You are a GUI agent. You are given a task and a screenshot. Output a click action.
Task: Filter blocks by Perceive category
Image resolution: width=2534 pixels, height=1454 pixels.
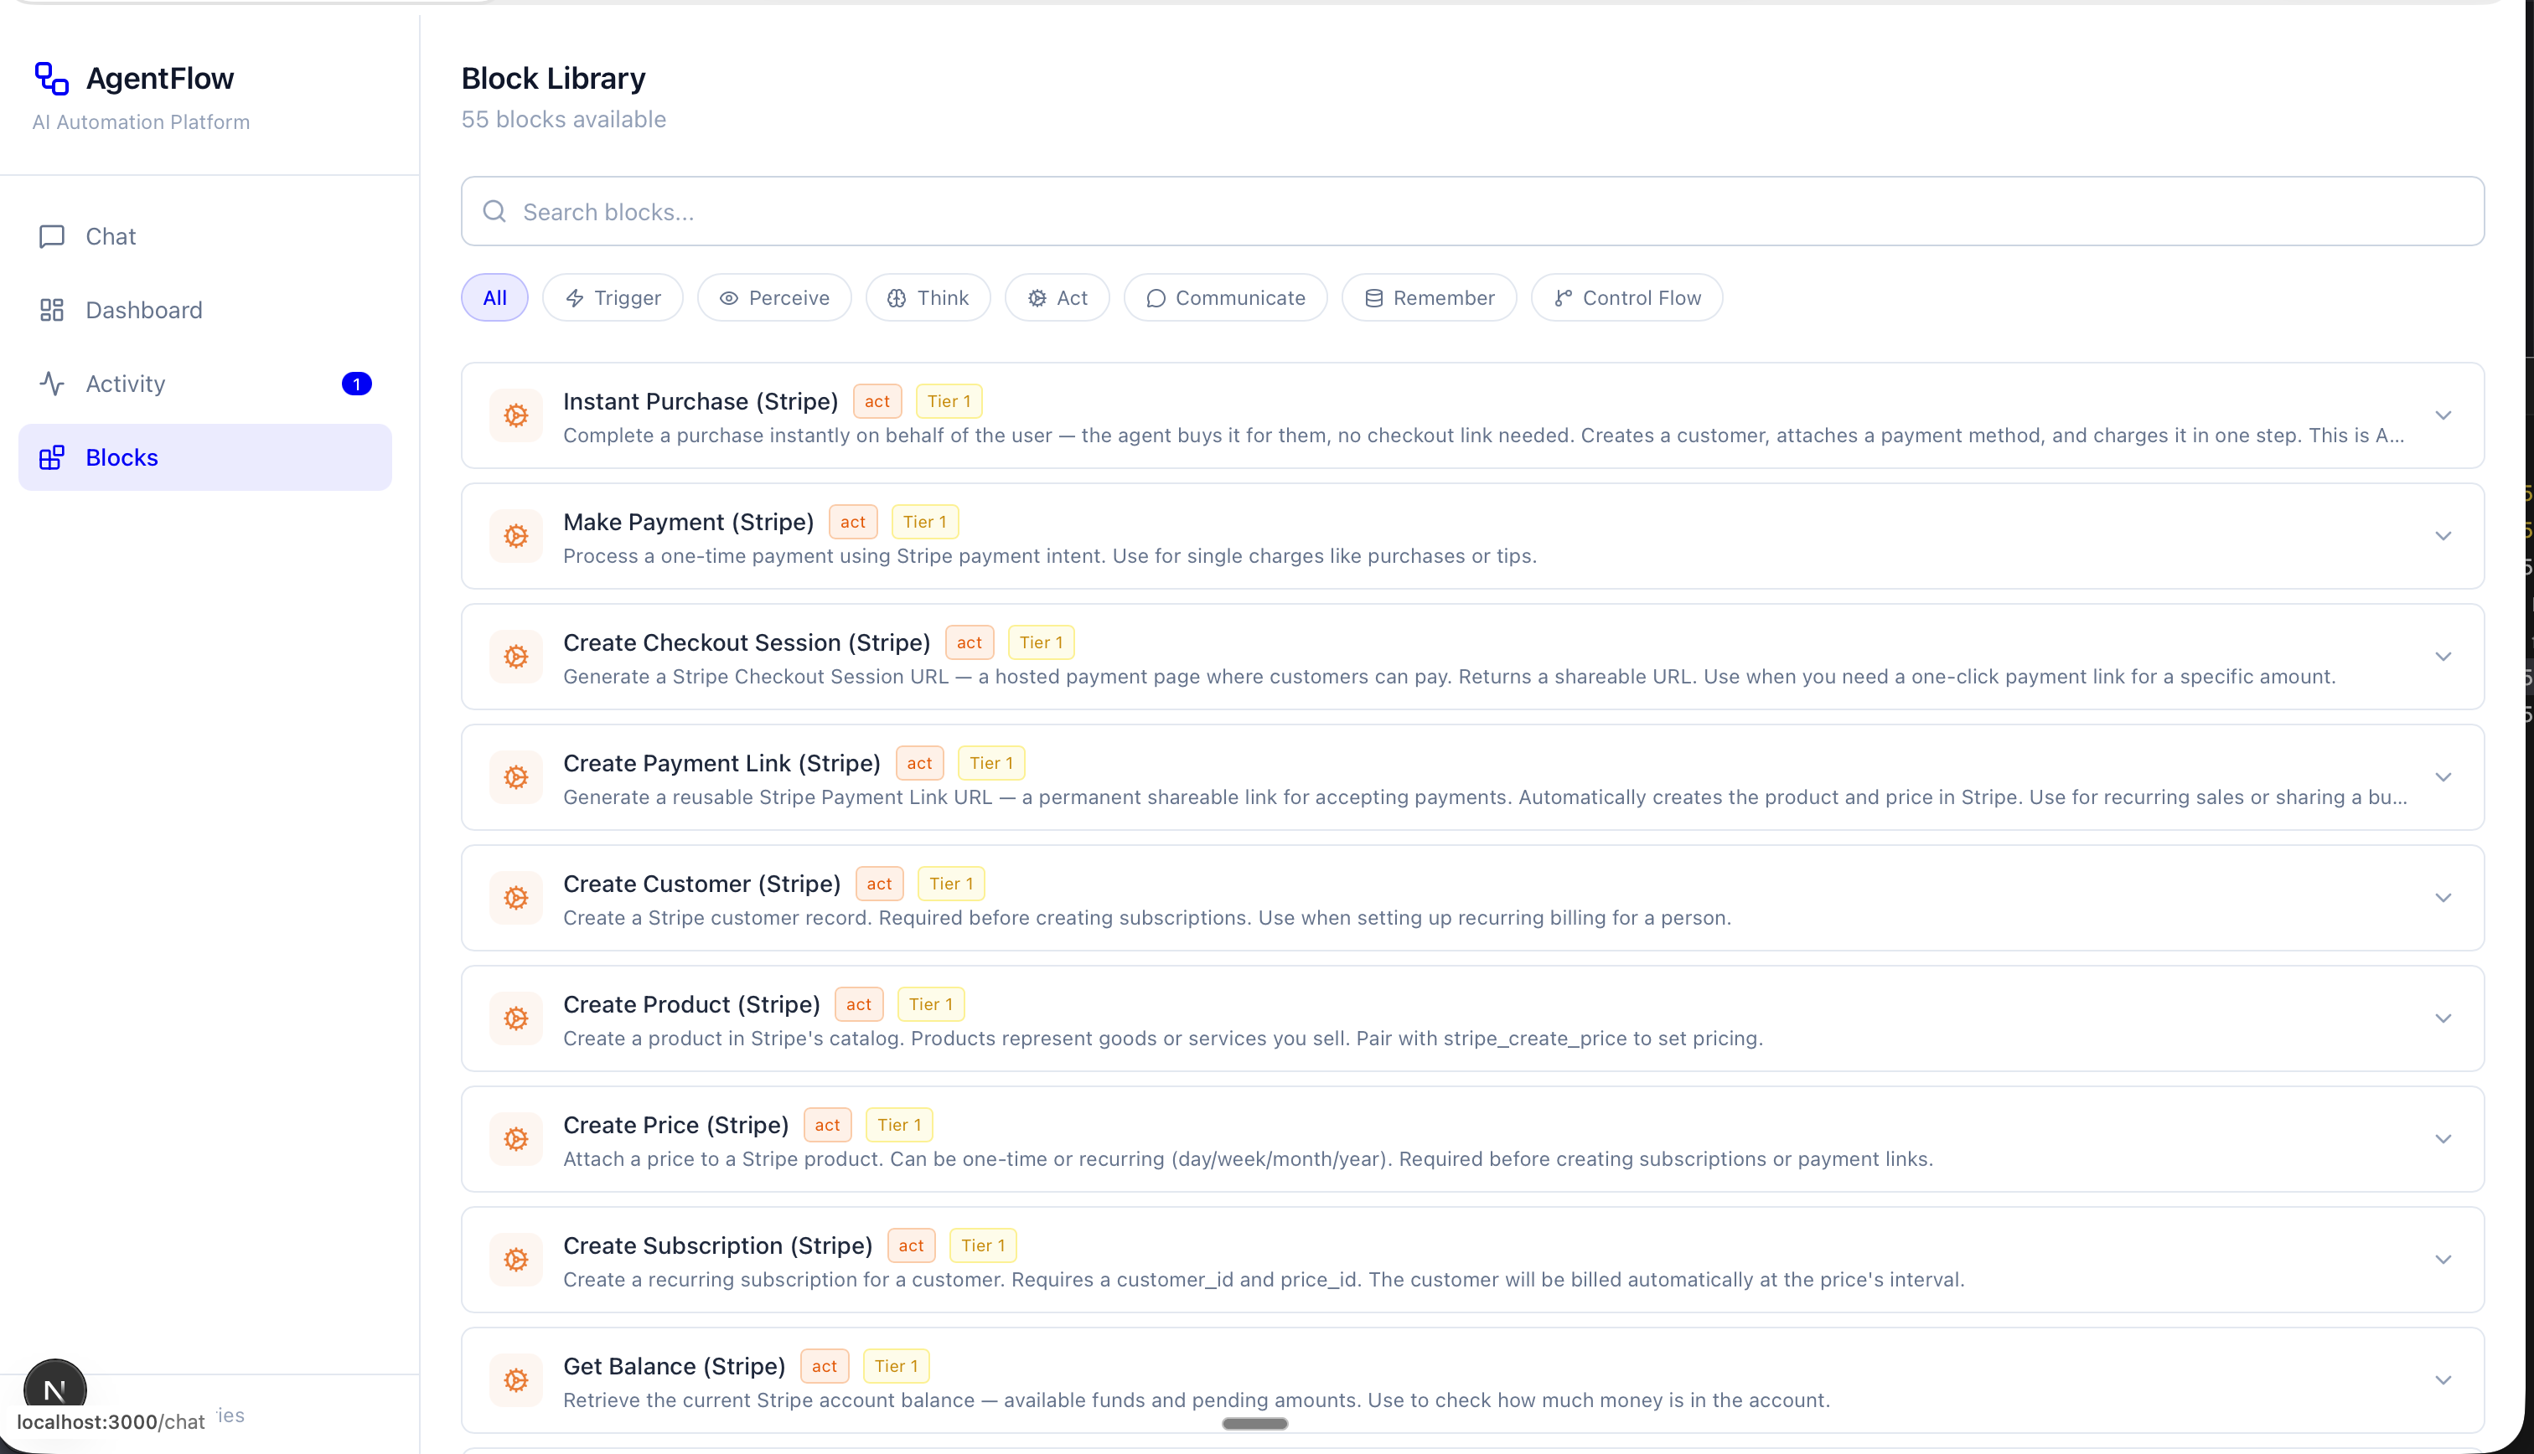point(774,297)
